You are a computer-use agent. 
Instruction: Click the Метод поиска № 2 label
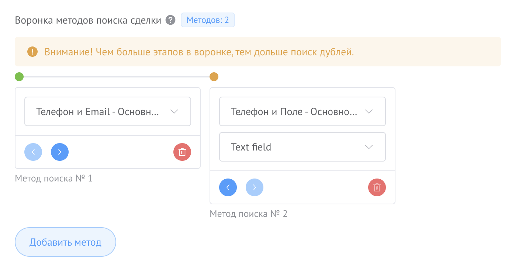249,214
